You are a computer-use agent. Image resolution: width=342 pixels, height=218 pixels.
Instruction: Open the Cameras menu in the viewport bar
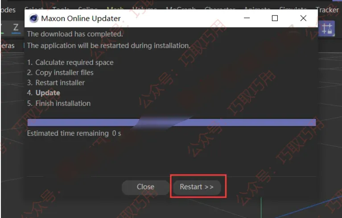(x=7, y=46)
